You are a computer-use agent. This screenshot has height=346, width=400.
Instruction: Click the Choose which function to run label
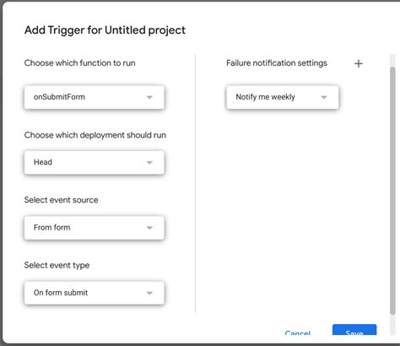click(80, 63)
